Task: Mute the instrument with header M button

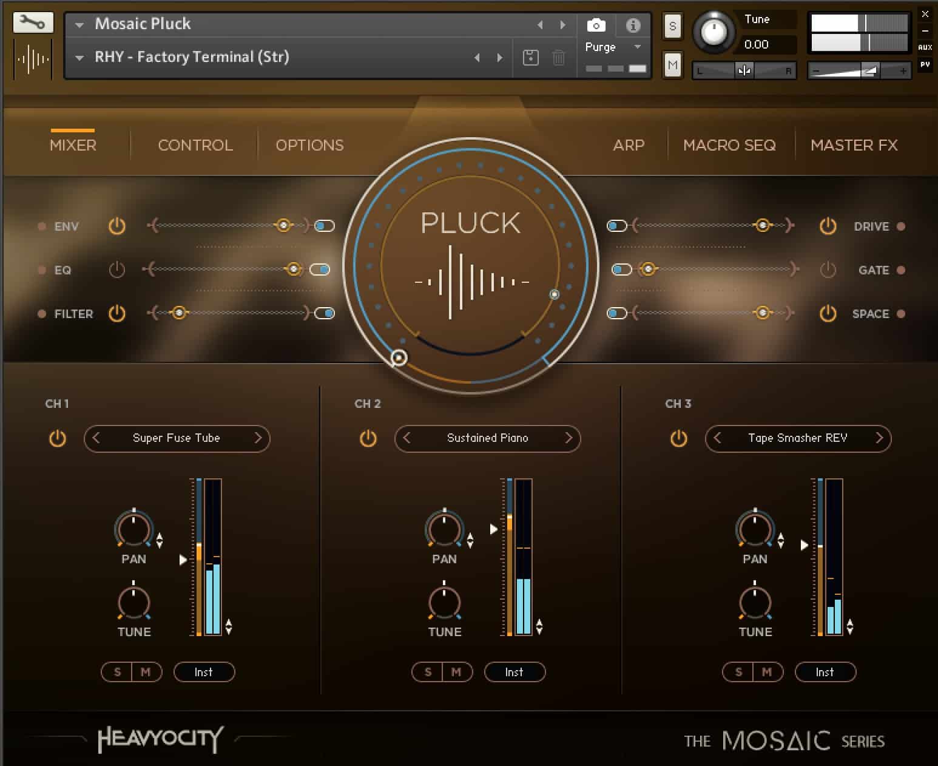Action: [672, 65]
